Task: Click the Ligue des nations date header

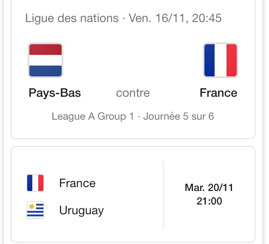Action: (x=123, y=18)
